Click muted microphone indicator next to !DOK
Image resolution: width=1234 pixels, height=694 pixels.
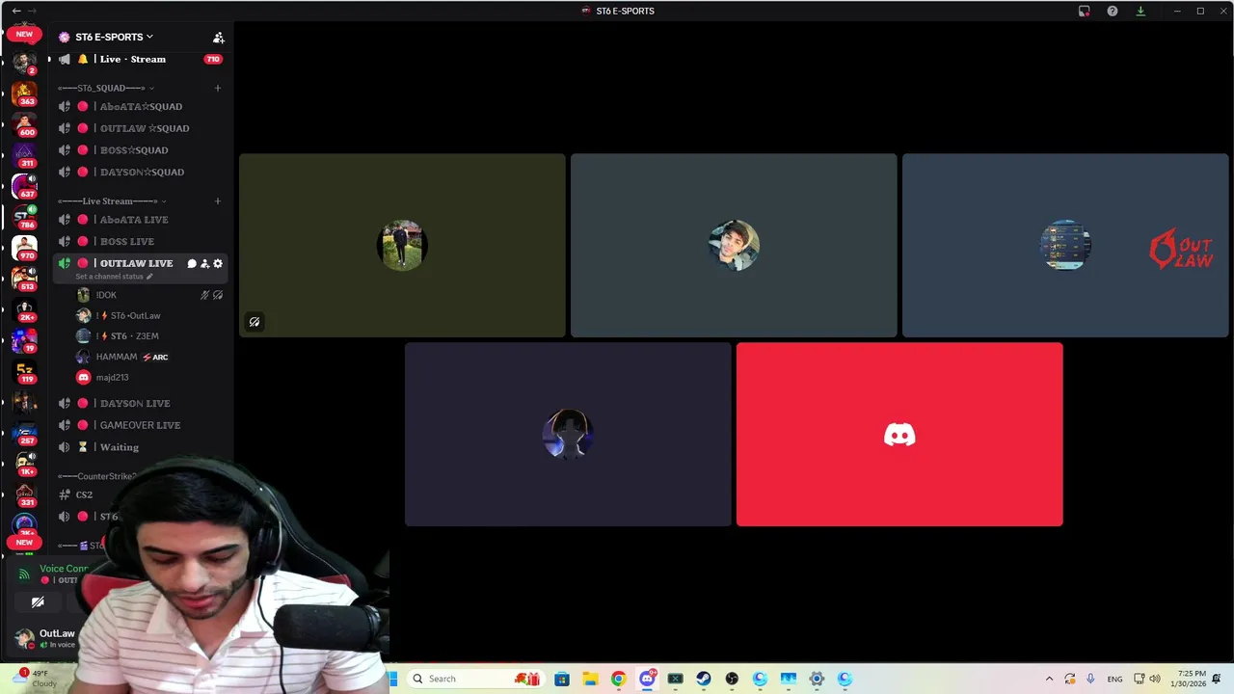(204, 295)
